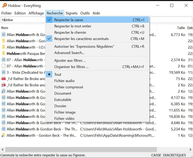Click DIACRITIQUES indicator in status bar

174,155
